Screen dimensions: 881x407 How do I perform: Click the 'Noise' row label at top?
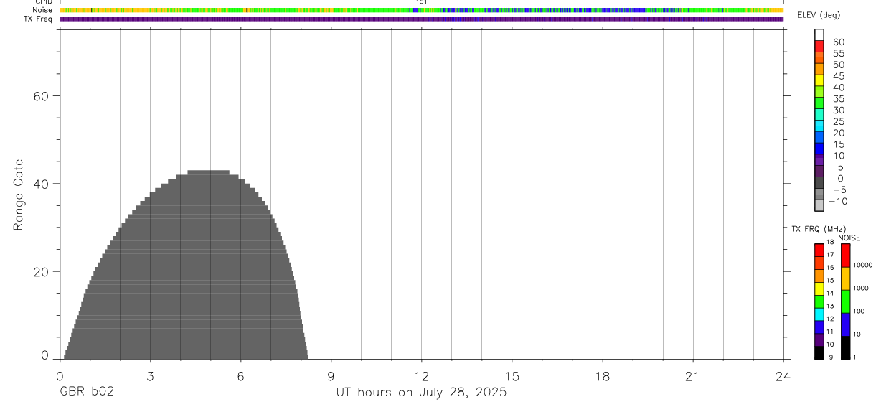pos(43,10)
